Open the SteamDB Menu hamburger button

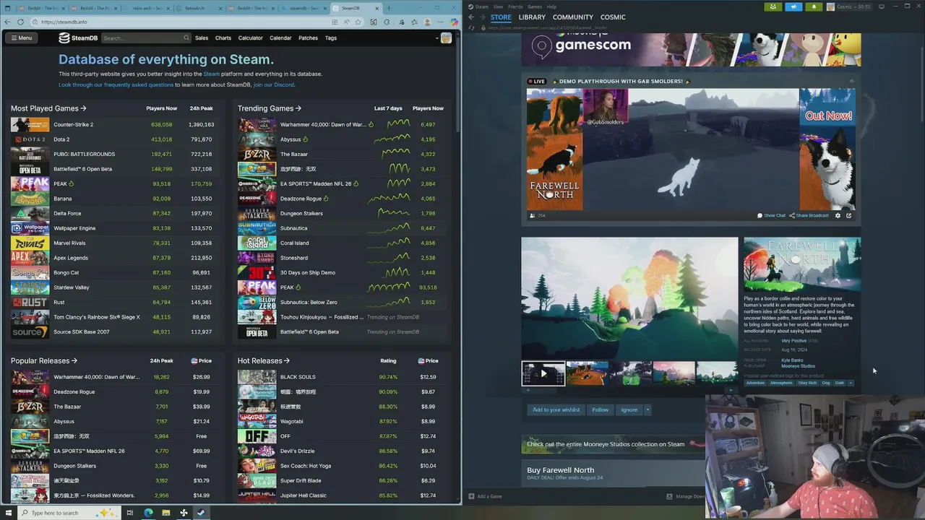tap(20, 38)
